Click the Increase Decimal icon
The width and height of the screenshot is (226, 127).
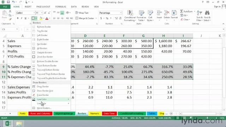pyautogui.click(x=116, y=18)
